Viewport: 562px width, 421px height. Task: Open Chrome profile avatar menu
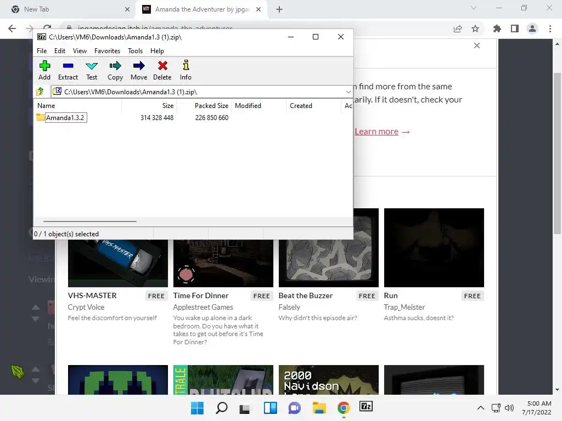coord(532,29)
